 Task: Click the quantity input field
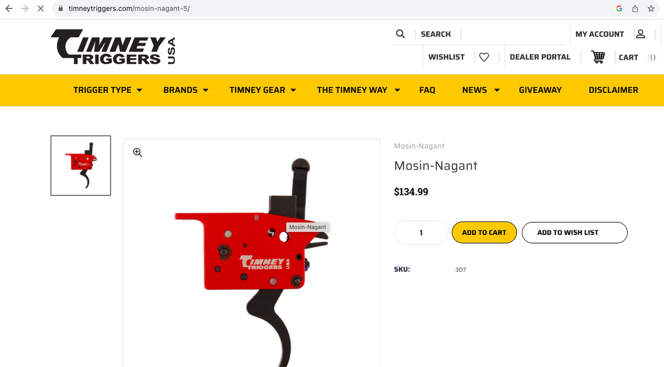(x=421, y=233)
